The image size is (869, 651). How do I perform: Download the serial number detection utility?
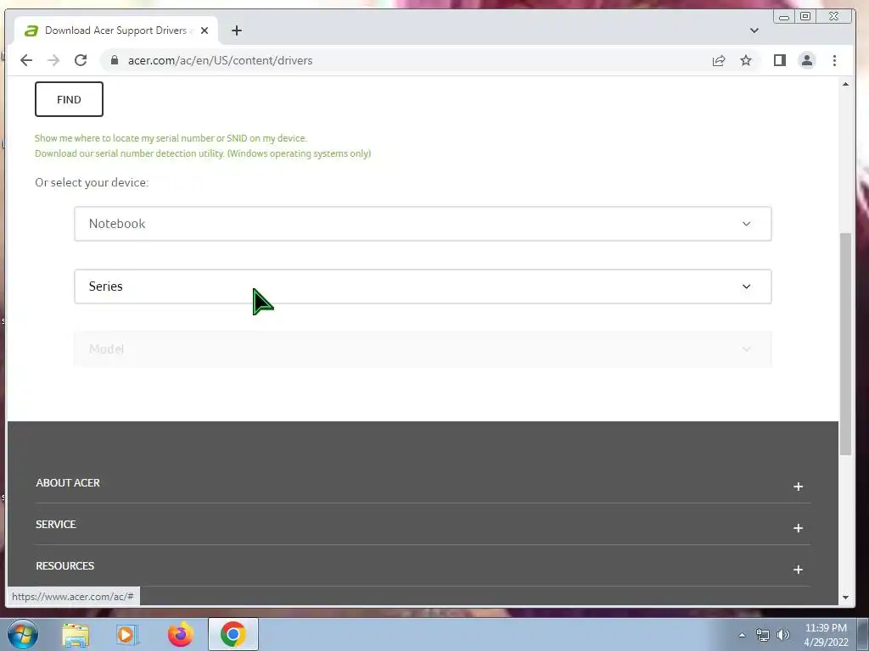203,153
